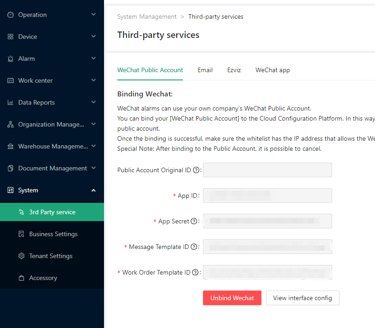The width and height of the screenshot is (375, 328).
Task: Click help icon beside Public Account Original ID
Action: click(x=196, y=170)
